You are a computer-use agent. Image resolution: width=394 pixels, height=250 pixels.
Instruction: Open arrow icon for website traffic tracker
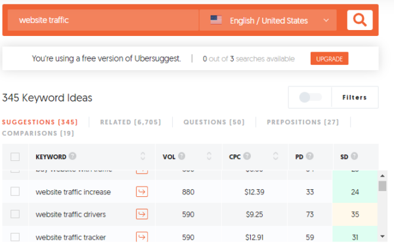tap(142, 237)
